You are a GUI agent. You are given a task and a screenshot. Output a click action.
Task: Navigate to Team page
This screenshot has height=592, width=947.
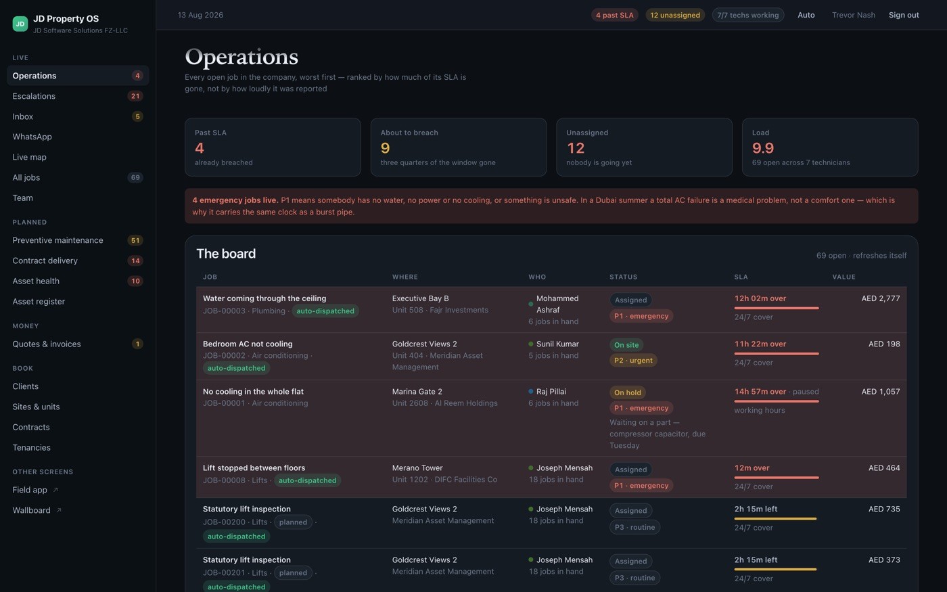[78, 198]
